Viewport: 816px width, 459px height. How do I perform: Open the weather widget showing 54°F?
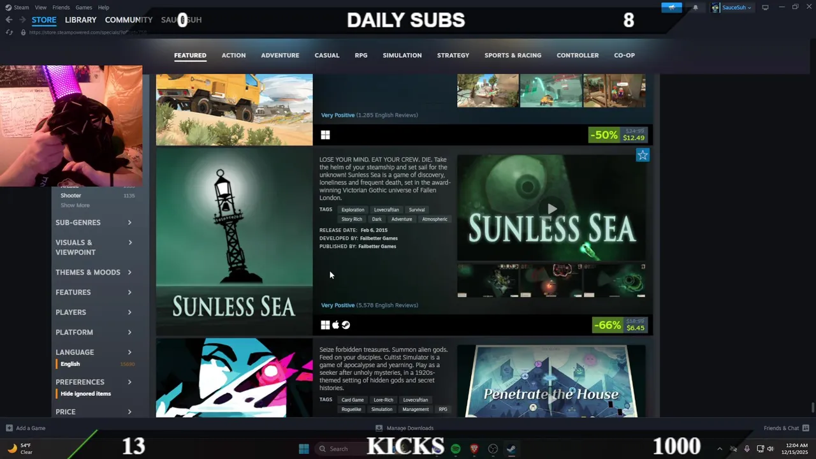click(x=20, y=449)
